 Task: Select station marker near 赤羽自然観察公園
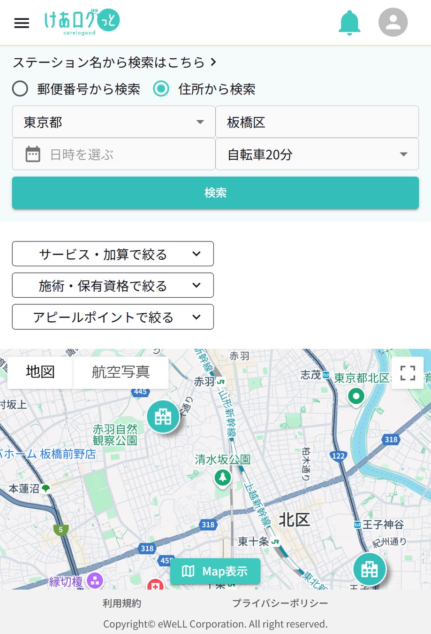(163, 417)
